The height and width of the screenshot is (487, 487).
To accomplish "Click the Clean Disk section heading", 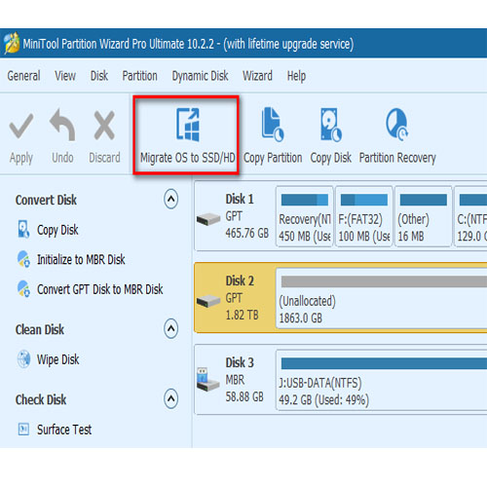I will (40, 330).
